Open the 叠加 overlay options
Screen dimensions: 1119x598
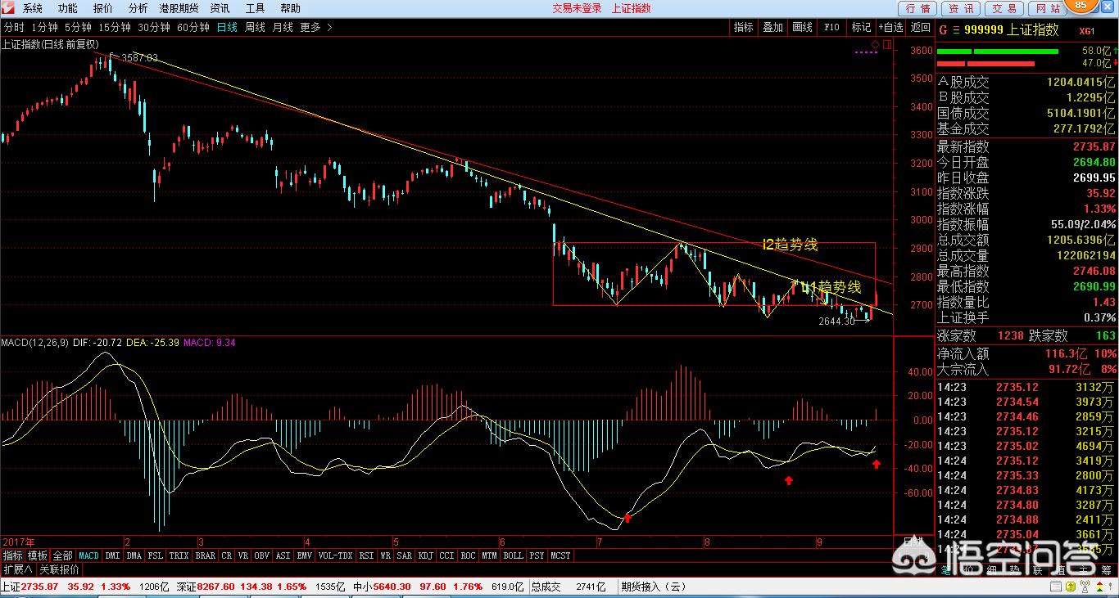coord(772,27)
